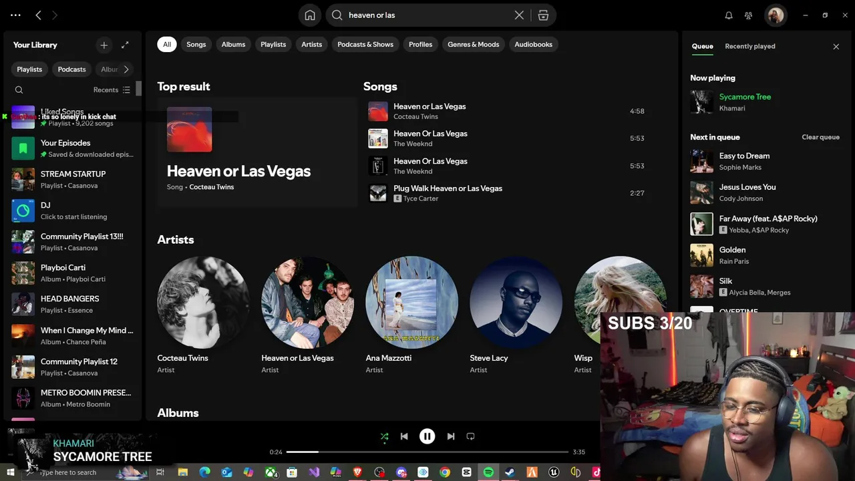The width and height of the screenshot is (855, 481).
Task: Search in Your Library via the magnifier icon
Action: pyautogui.click(x=19, y=90)
